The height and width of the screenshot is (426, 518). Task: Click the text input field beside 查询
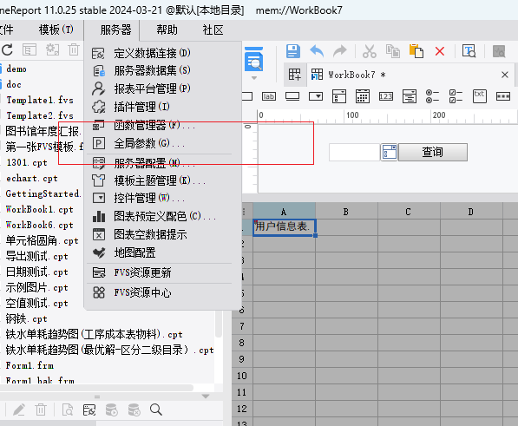354,152
